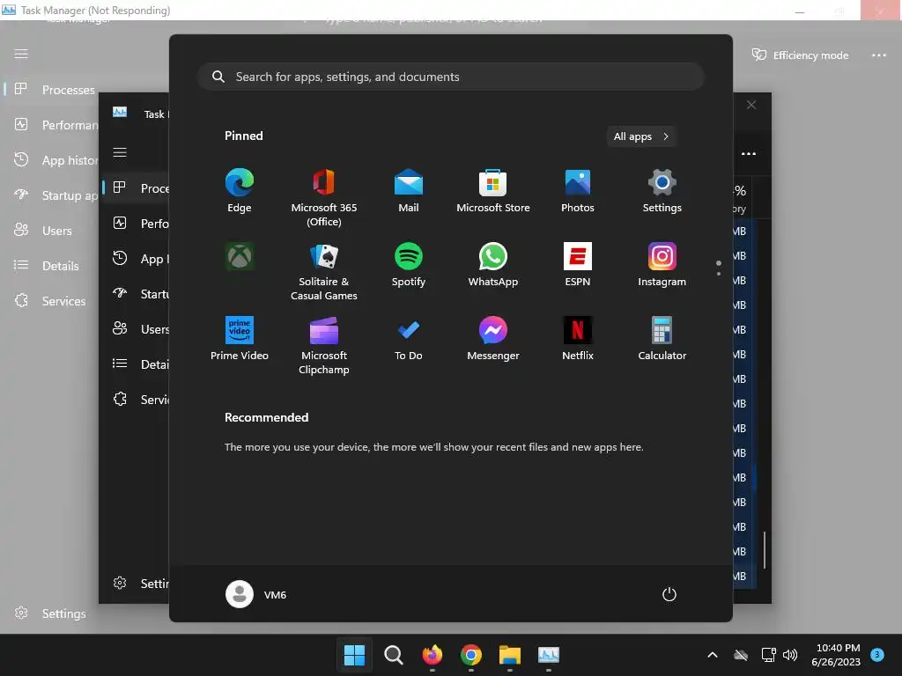902x676 pixels.
Task: Open Startup apps tab in Task Manager
Action: 55,195
